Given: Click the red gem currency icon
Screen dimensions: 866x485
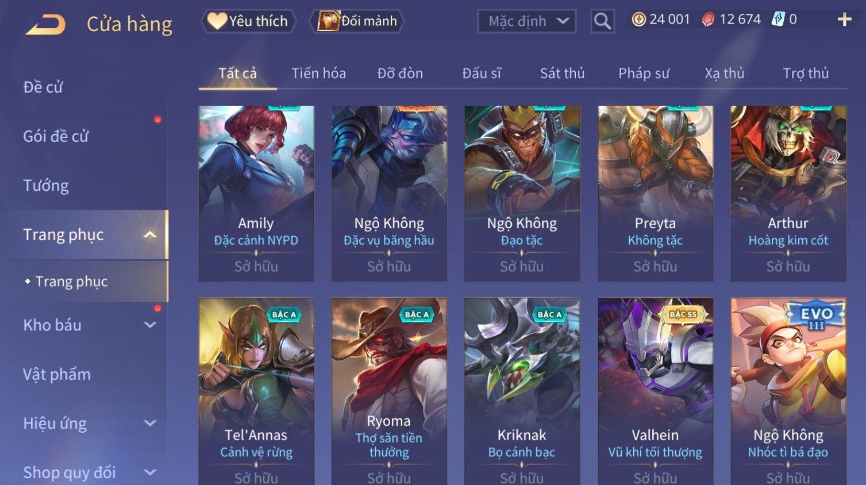Looking at the screenshot, I should point(708,20).
